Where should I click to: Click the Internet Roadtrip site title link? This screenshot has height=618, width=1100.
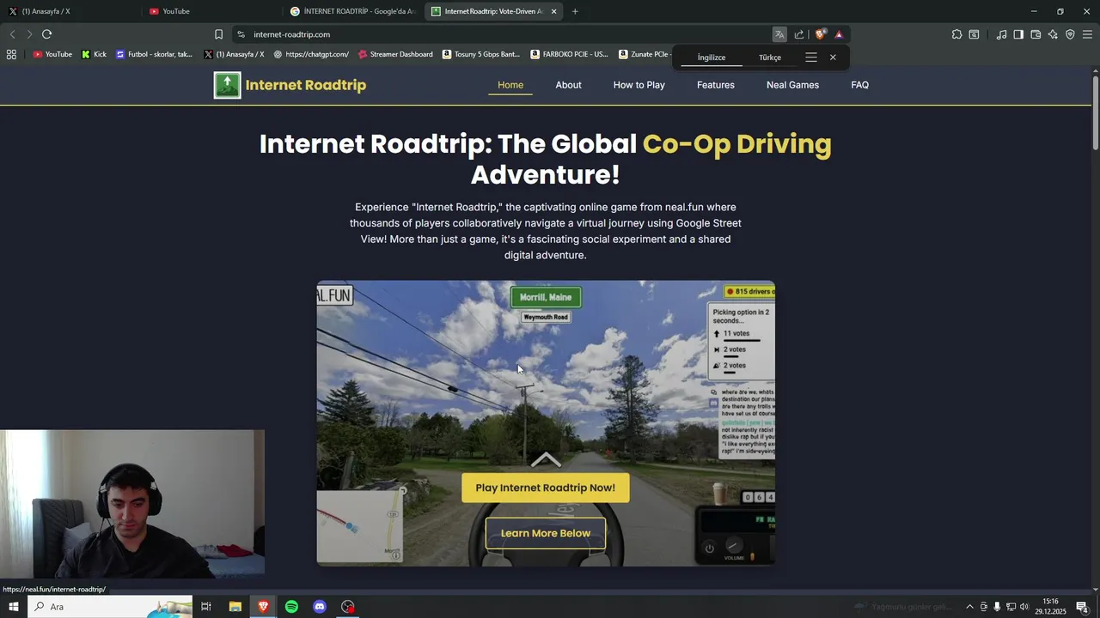pos(306,85)
